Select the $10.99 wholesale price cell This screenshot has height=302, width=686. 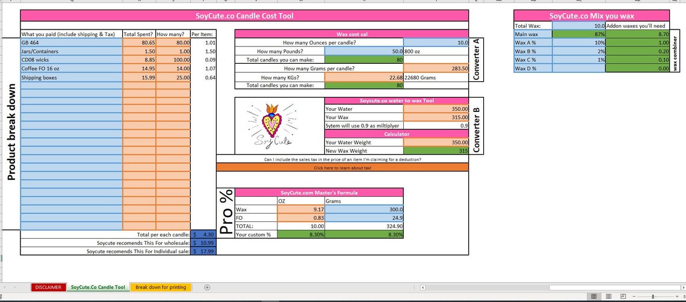coord(203,243)
